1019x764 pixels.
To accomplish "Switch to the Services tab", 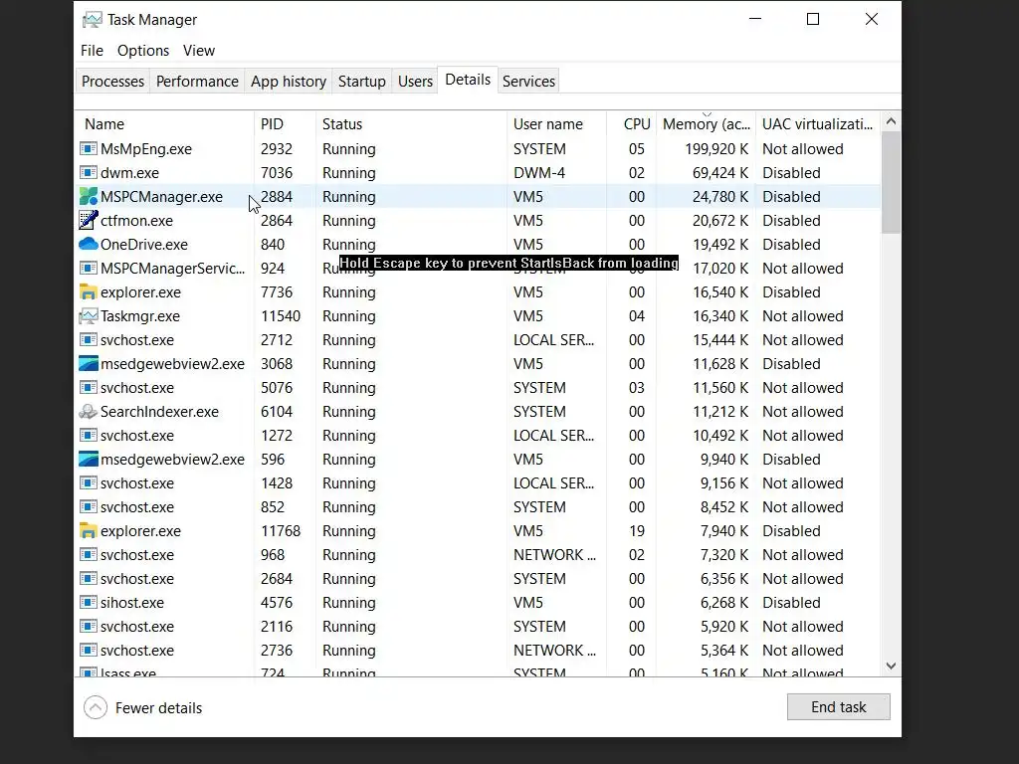I will click(529, 82).
